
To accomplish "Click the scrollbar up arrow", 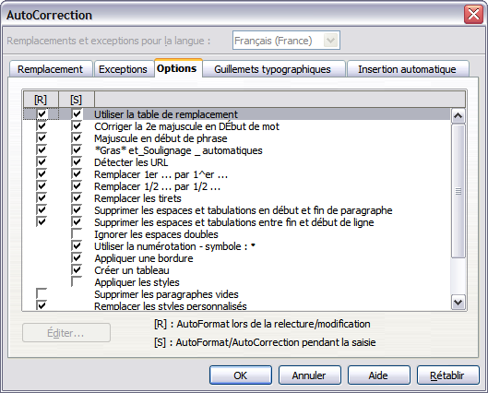I will (x=458, y=116).
